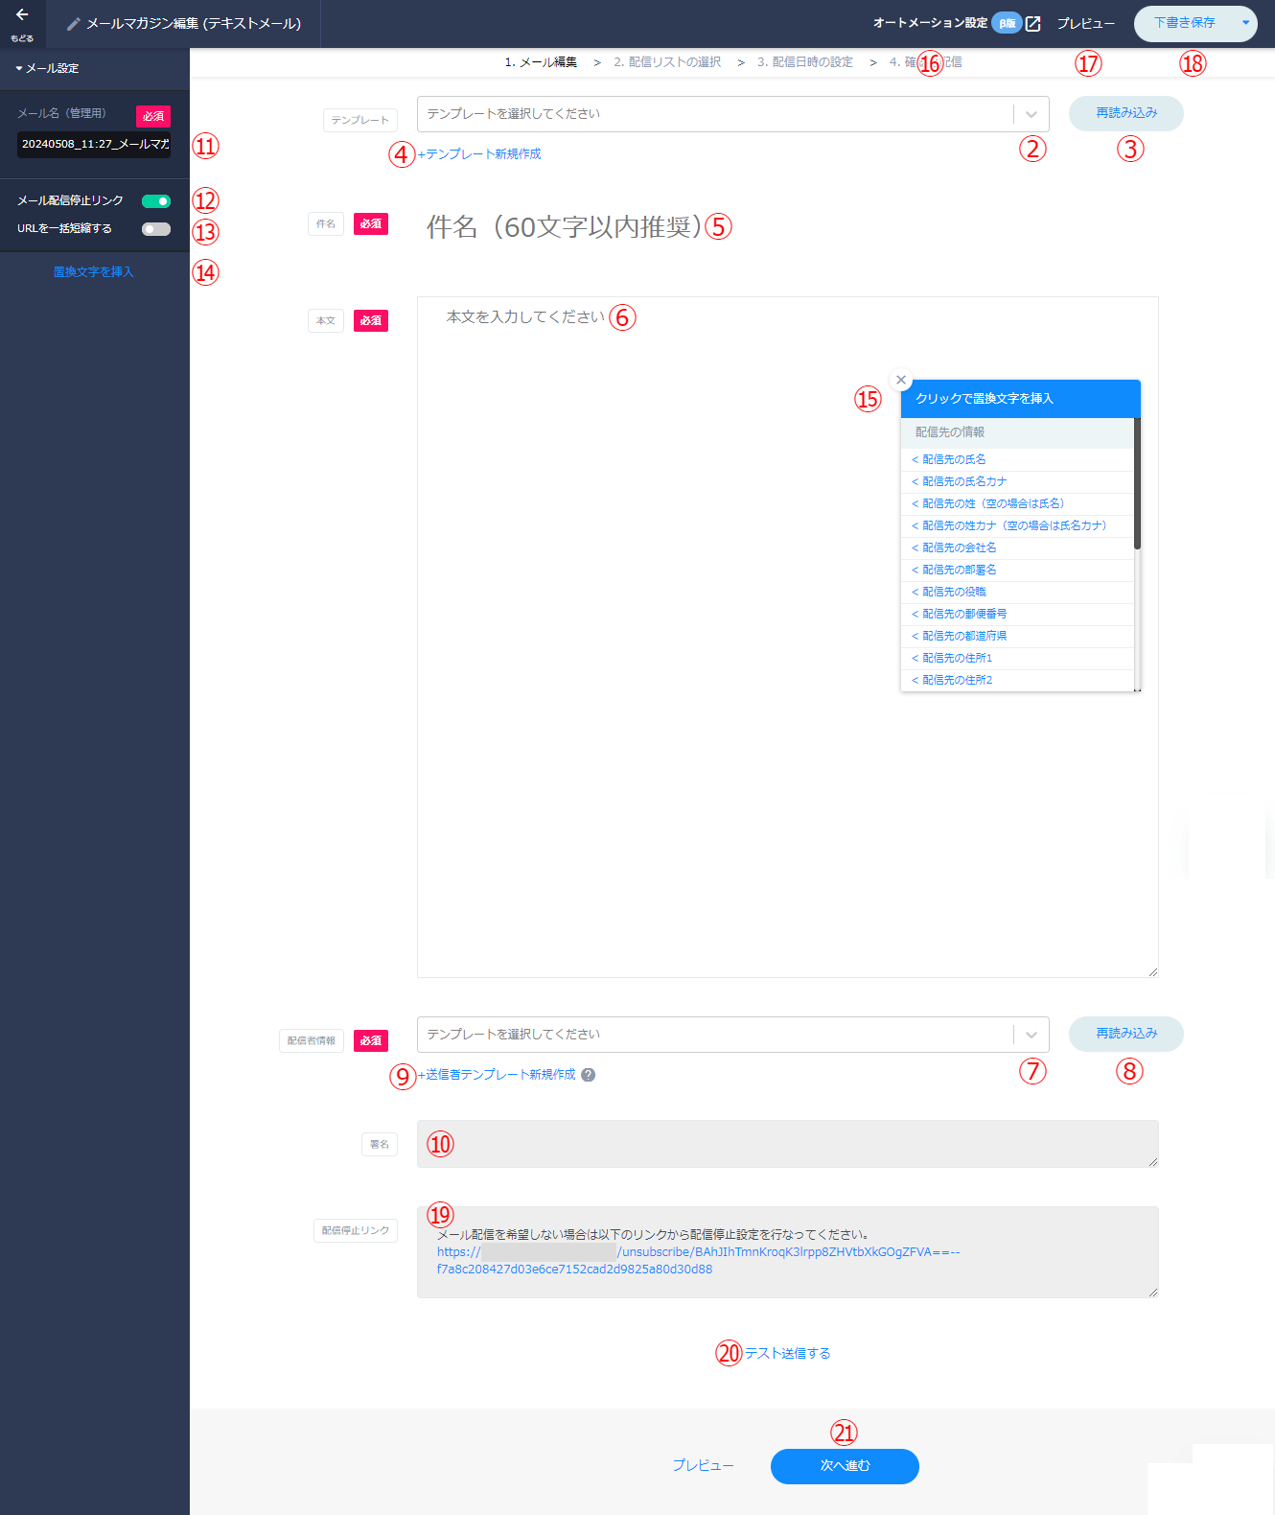Screen dimensions: 1275x1515
Task: Click +送信者テンプレート新規作成 link
Action: click(x=497, y=1075)
